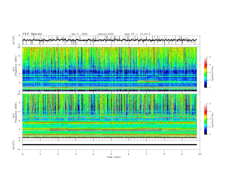
Task: Click the Jan. 6, 2026 date label
Action: tap(79, 34)
